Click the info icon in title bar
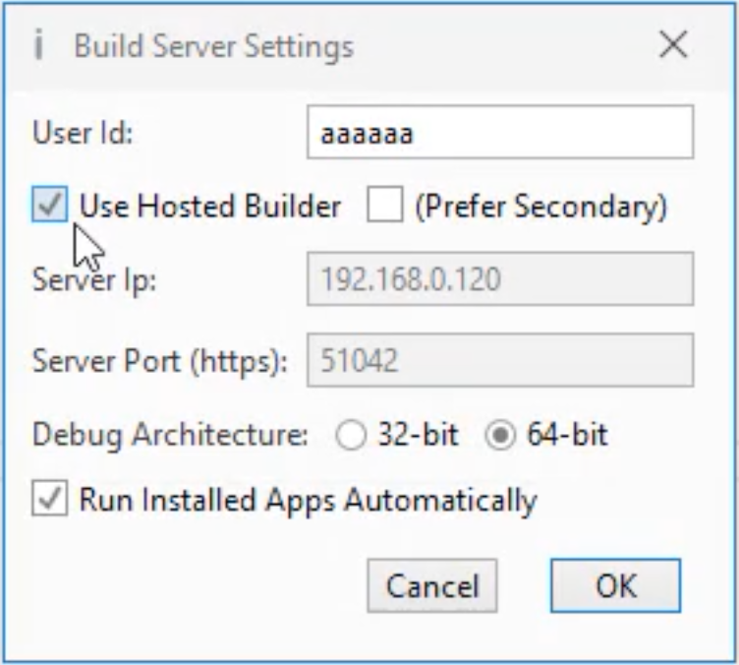Image resolution: width=739 pixels, height=665 pixels. [x=38, y=46]
